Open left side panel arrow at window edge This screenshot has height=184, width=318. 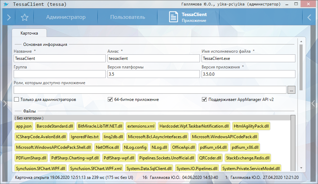coord(4,104)
